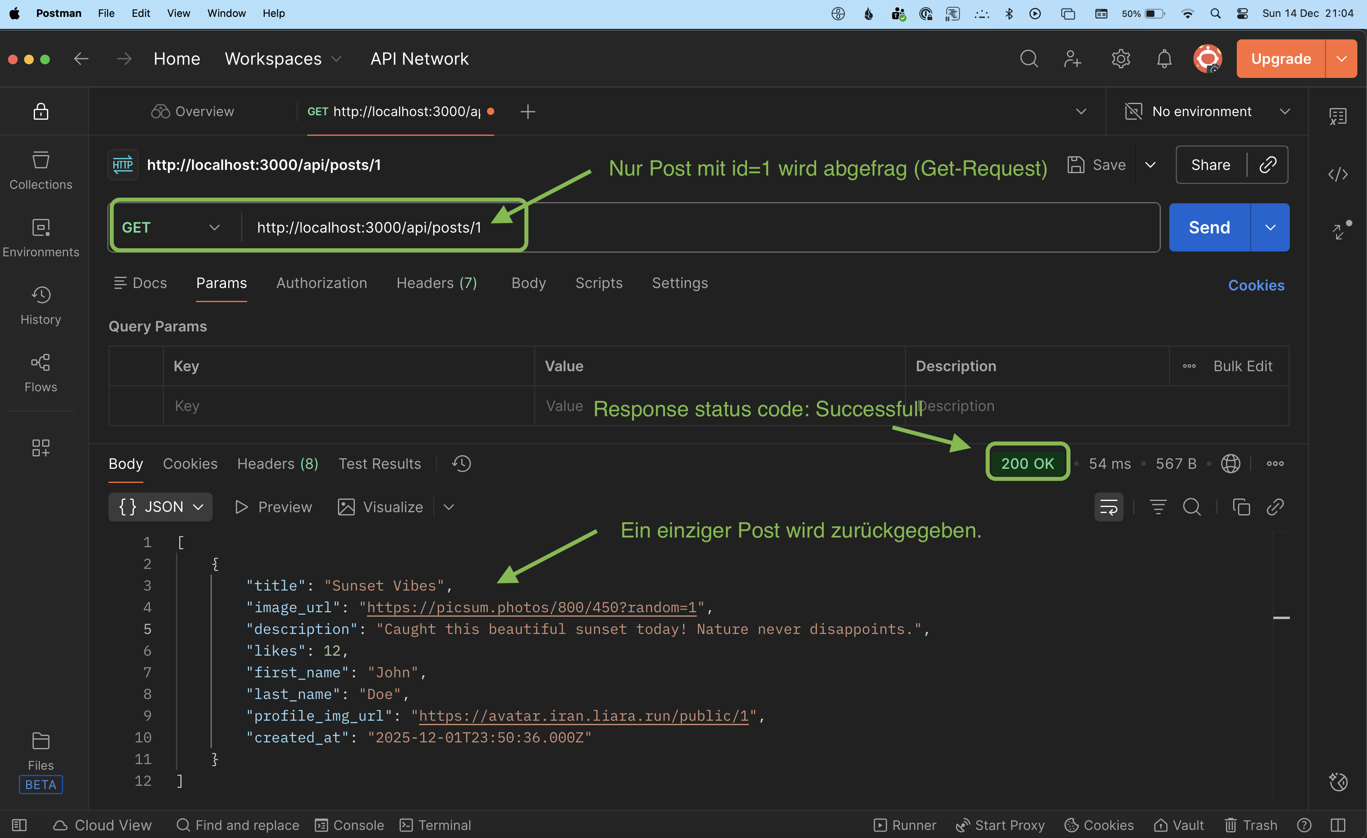Click the query param Key input field

pyautogui.click(x=349, y=406)
